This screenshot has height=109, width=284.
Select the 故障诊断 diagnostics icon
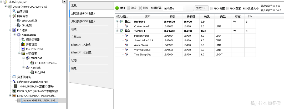[x=14, y=11]
